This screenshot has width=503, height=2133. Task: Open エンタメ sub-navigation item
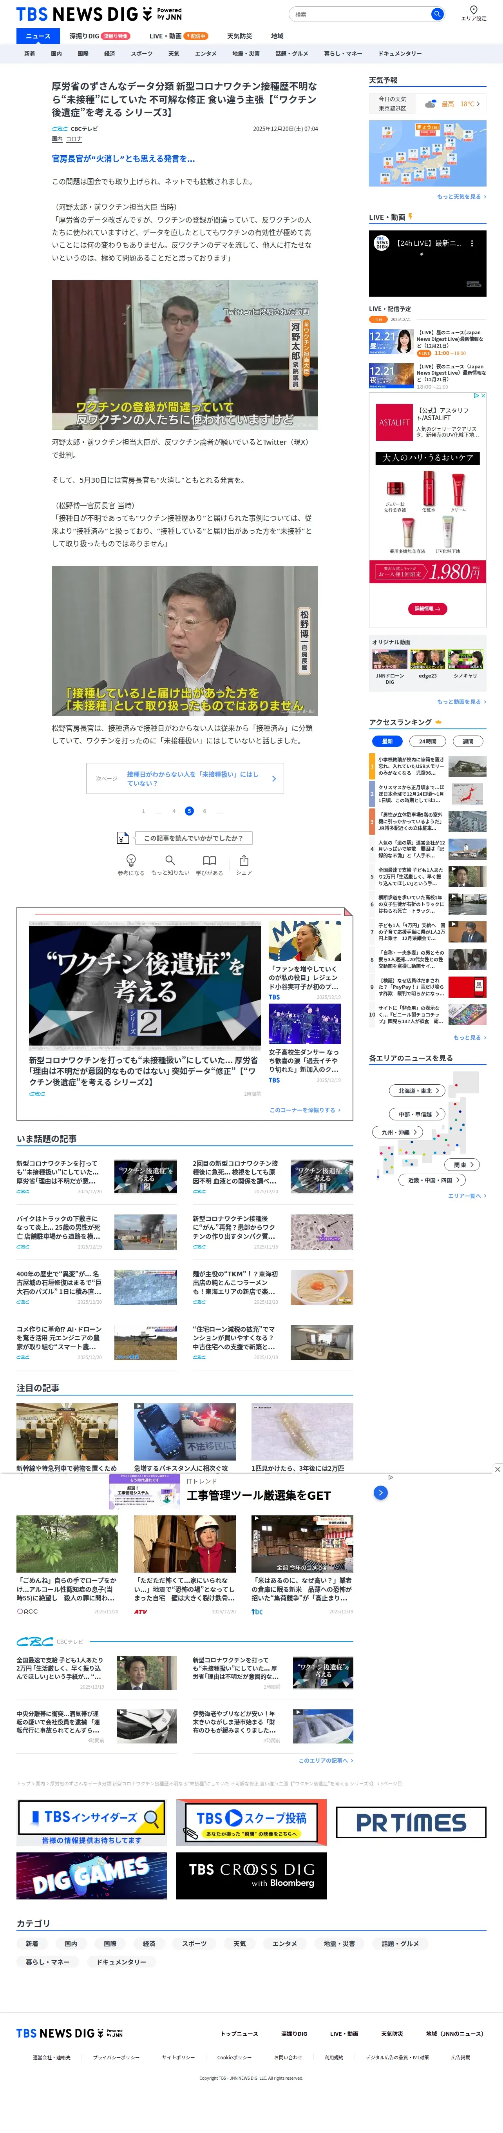[205, 54]
